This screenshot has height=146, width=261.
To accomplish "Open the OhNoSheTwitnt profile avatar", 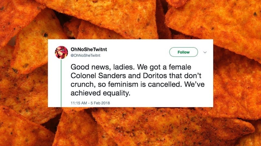I will point(61,53).
